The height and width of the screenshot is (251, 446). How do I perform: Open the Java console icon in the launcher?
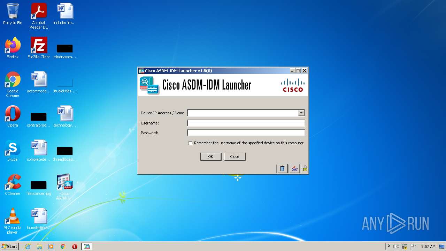tap(295, 169)
